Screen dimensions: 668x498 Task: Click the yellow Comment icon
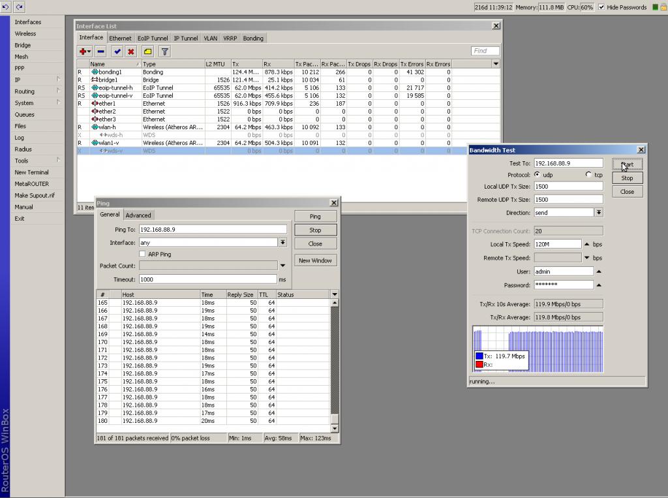[147, 52]
